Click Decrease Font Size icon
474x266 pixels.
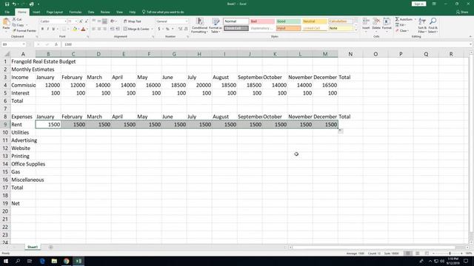86,21
